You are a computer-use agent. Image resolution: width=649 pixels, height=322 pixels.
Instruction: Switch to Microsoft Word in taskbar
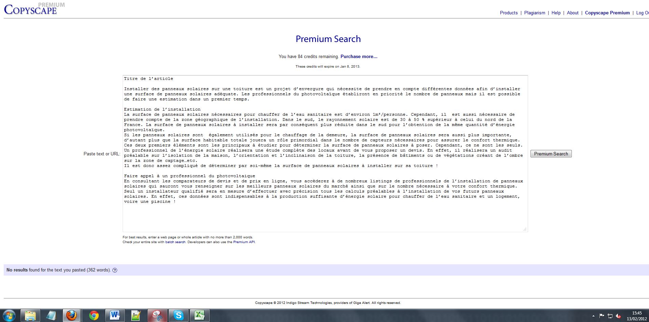114,316
